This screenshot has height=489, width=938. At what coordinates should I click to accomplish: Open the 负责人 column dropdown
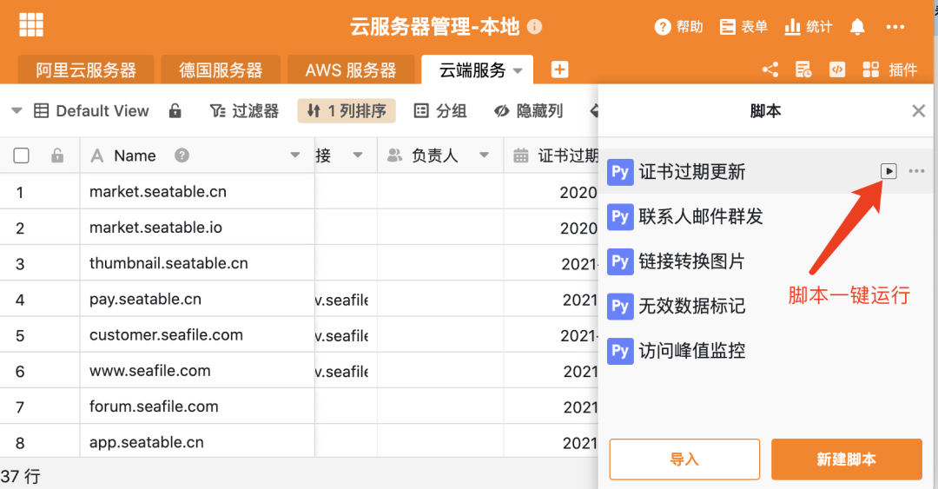pyautogui.click(x=484, y=155)
